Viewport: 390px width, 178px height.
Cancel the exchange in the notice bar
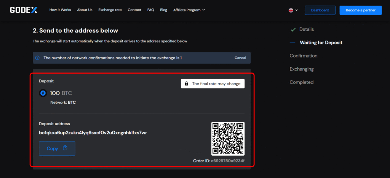[x=240, y=58]
